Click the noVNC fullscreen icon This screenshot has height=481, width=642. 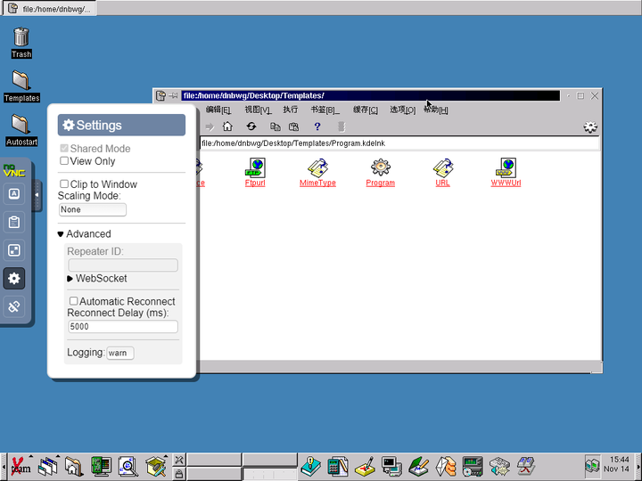point(13,250)
